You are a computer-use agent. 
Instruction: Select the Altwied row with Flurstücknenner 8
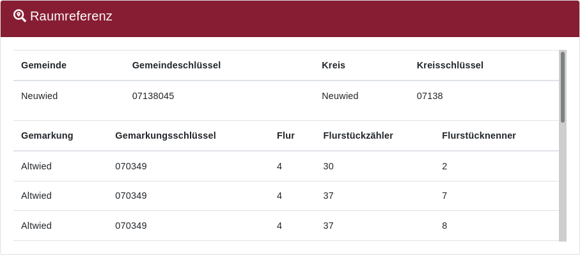click(286, 226)
